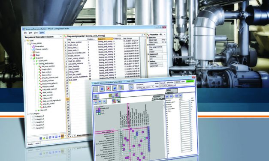Screen dimensions: 269x161
Task: Click the greyed button next to Sequence
Action: pos(131,87)
